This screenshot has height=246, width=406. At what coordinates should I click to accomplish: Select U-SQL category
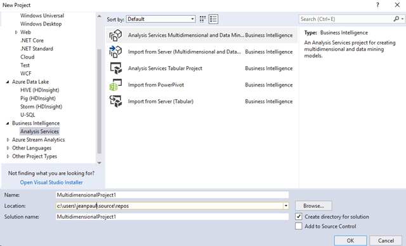pyautogui.click(x=28, y=115)
